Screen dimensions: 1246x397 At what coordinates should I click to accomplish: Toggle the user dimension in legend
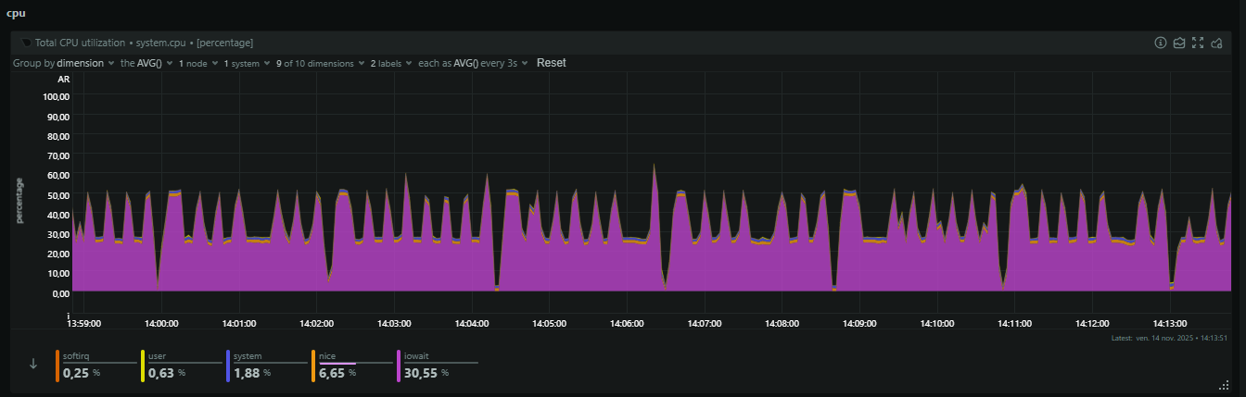tap(181, 366)
